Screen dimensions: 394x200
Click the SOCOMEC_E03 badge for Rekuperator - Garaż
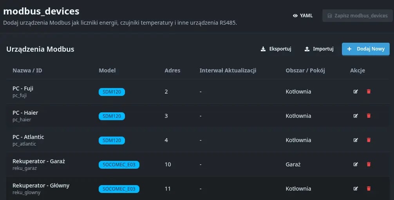pyautogui.click(x=119, y=165)
